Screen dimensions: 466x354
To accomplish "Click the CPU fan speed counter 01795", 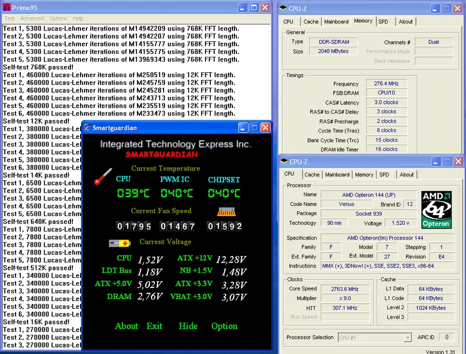I will click(x=134, y=226).
